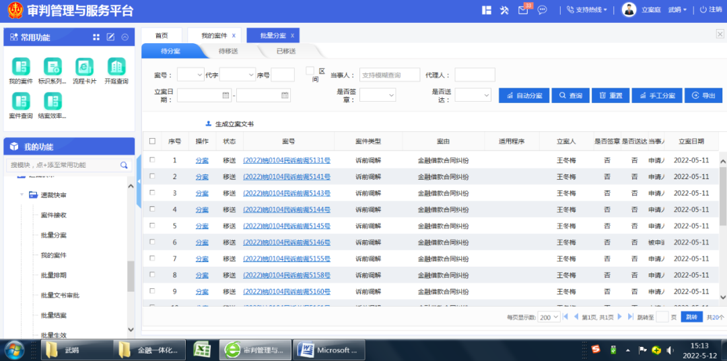727x361 pixels.
Task: Open the 代字 dropdown
Action: pos(238,75)
